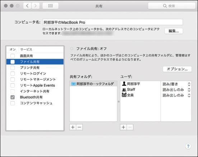Select リモートログイン service row
Screen dimensions: 198x157
click(35, 73)
